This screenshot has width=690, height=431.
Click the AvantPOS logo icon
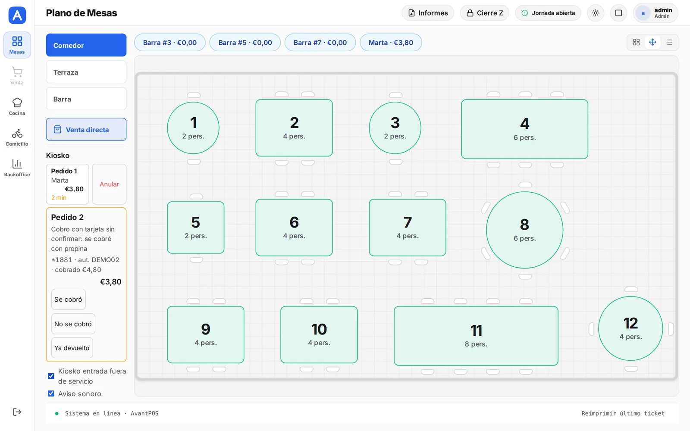[17, 16]
